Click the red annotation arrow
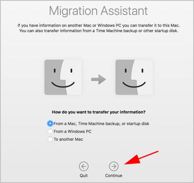 point(141,158)
